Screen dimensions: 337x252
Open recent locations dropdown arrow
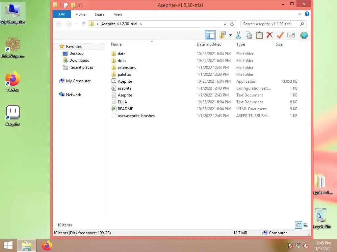76,24
